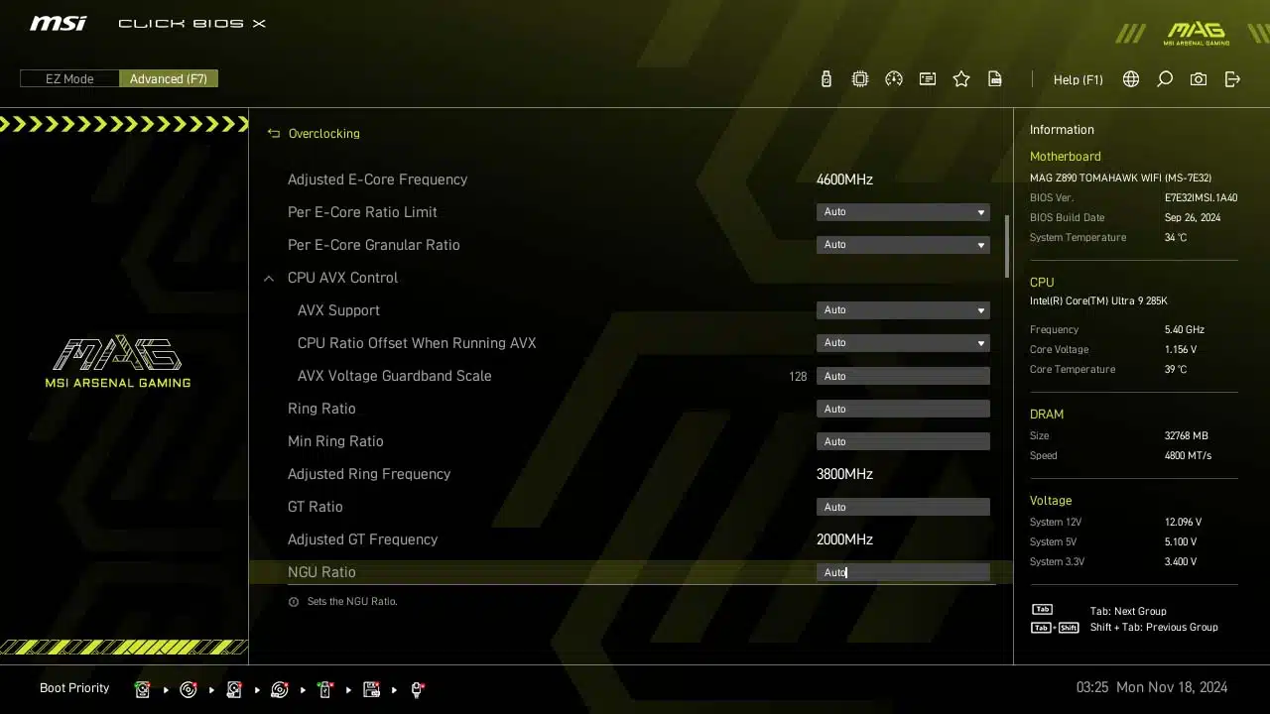Click the CPU chip icon in toolbar
The image size is (1270, 714).
click(x=860, y=79)
